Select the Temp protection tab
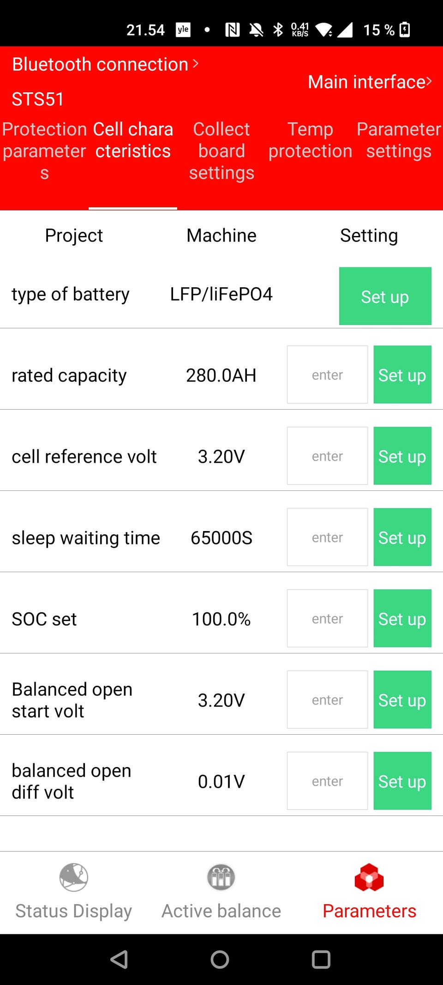 (x=310, y=140)
